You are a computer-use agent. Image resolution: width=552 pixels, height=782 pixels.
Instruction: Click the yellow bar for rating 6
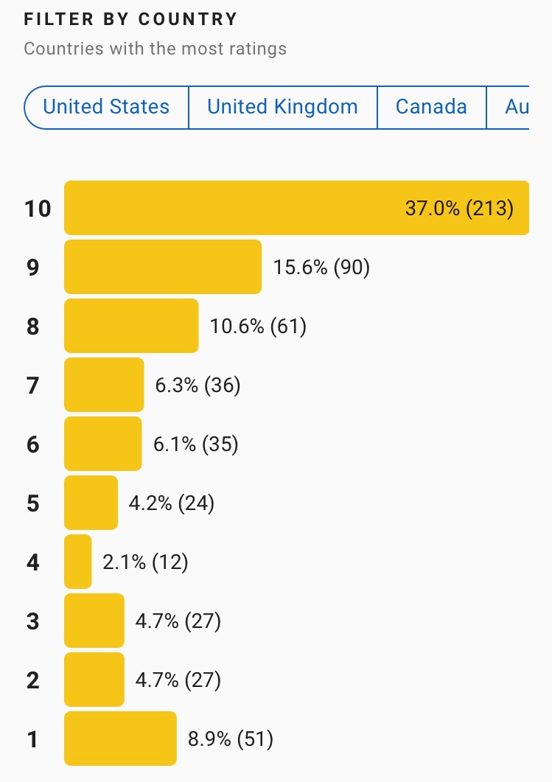click(x=102, y=444)
